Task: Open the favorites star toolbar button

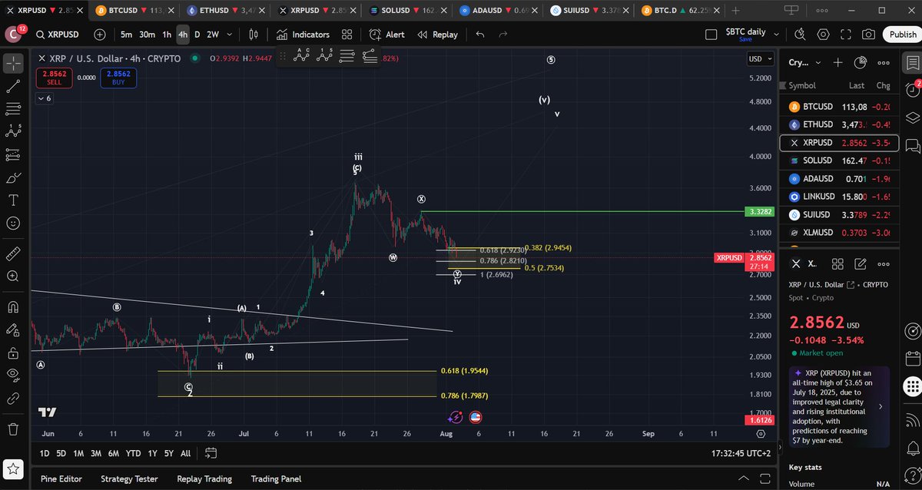Action: pyautogui.click(x=13, y=468)
